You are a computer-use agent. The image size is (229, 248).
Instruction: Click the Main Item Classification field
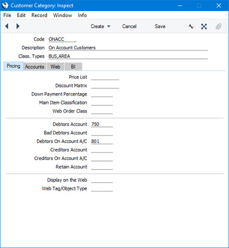click(102, 103)
